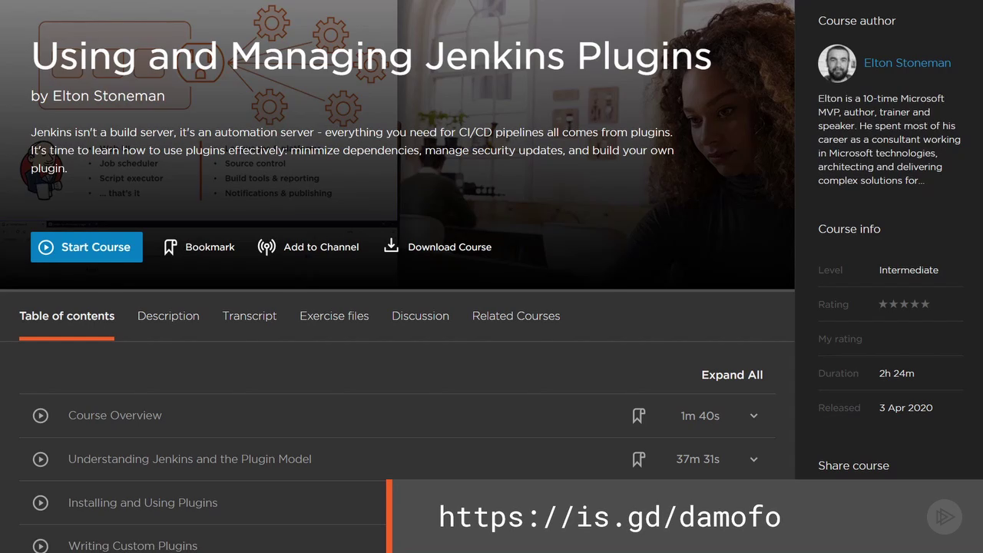Image resolution: width=983 pixels, height=553 pixels.
Task: Click the Add to Channel broadcast icon
Action: point(266,247)
